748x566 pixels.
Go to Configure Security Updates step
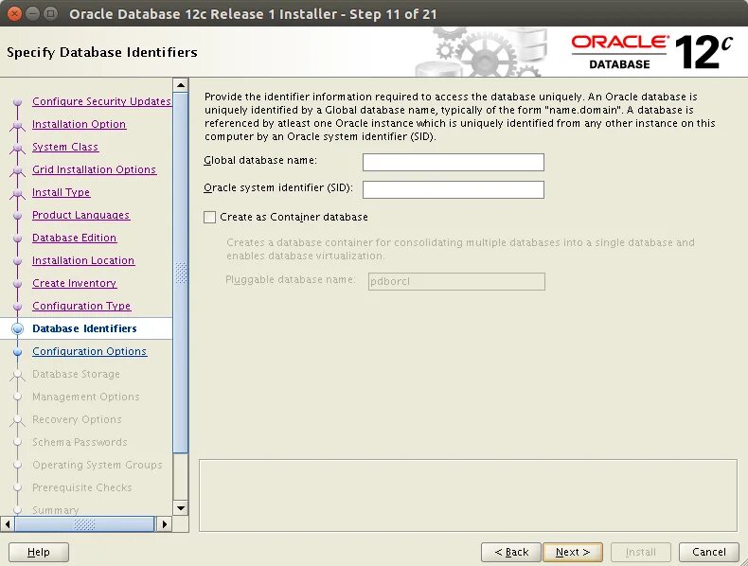point(101,101)
